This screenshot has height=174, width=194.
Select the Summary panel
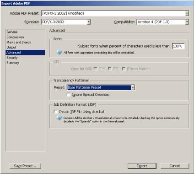pos(25,63)
